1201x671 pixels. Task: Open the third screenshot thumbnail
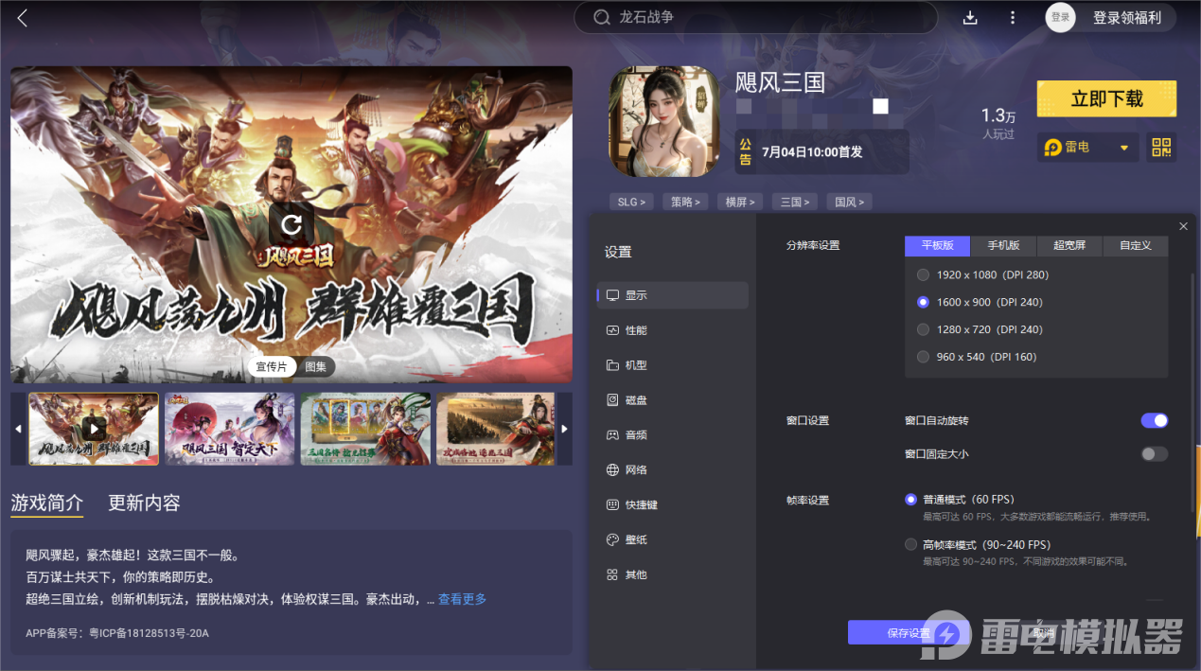[x=365, y=429]
